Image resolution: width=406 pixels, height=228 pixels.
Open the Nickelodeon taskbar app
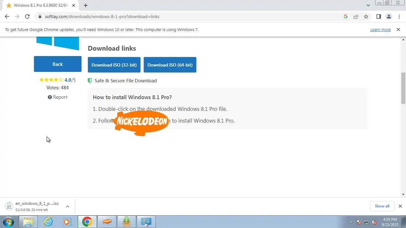click(x=107, y=222)
